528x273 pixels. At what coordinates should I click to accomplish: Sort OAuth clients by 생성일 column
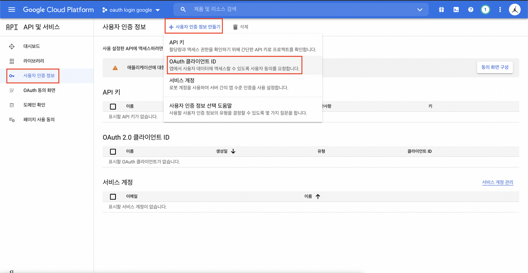(x=222, y=151)
